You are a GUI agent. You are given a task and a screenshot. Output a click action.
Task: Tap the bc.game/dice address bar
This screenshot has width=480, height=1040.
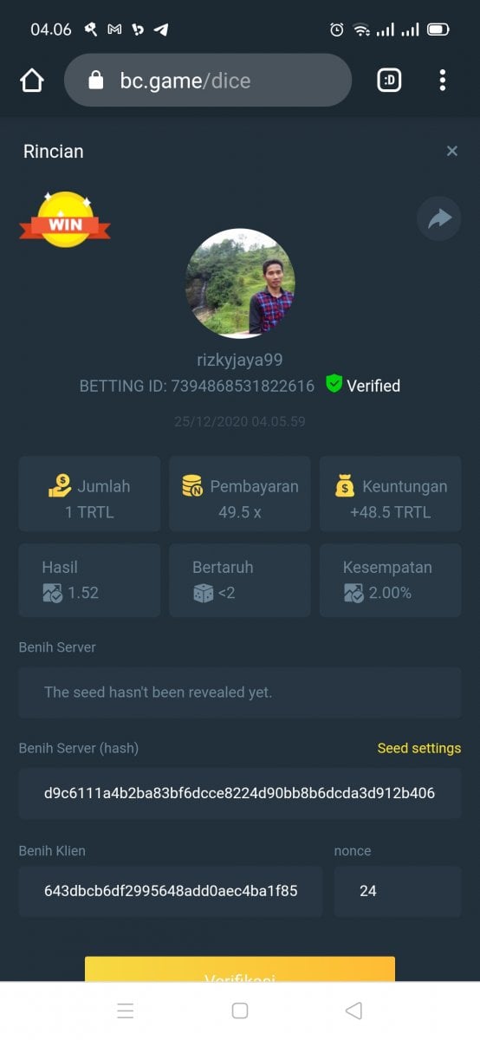coord(208,81)
